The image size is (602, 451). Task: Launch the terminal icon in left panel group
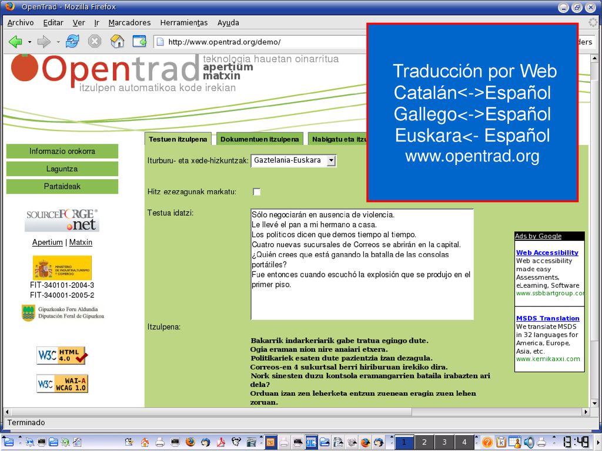coord(42,442)
